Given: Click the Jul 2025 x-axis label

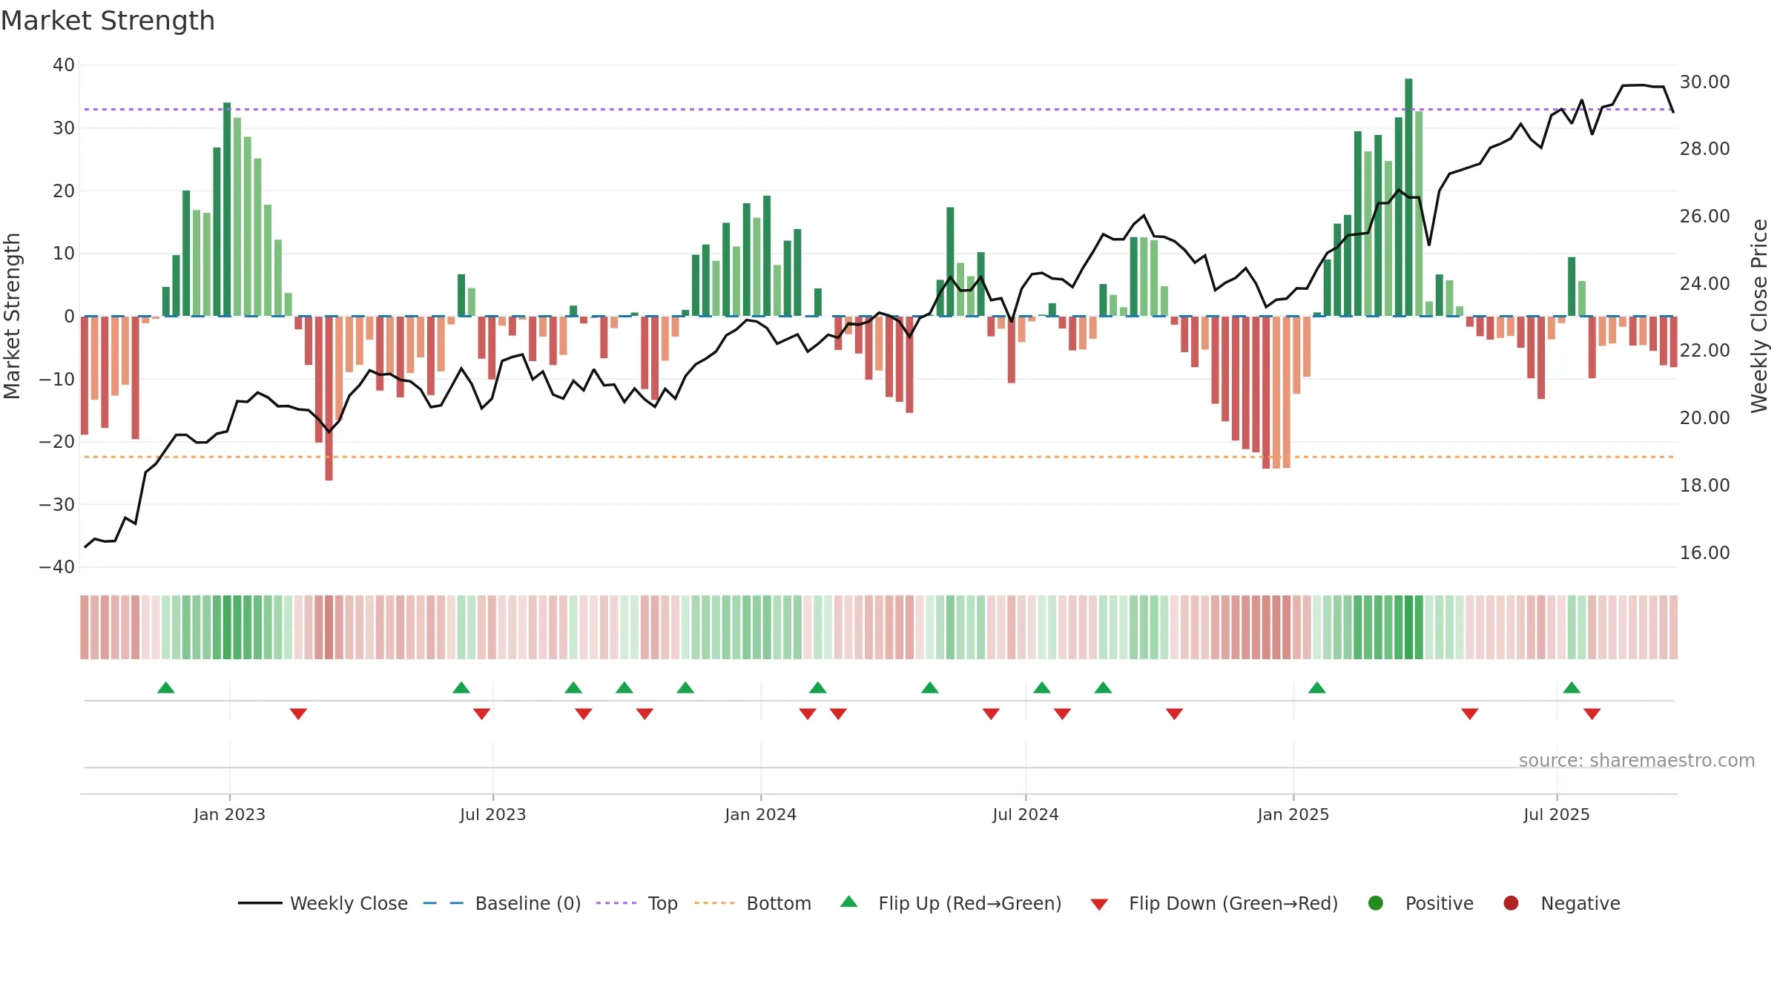Looking at the screenshot, I should click(1557, 814).
